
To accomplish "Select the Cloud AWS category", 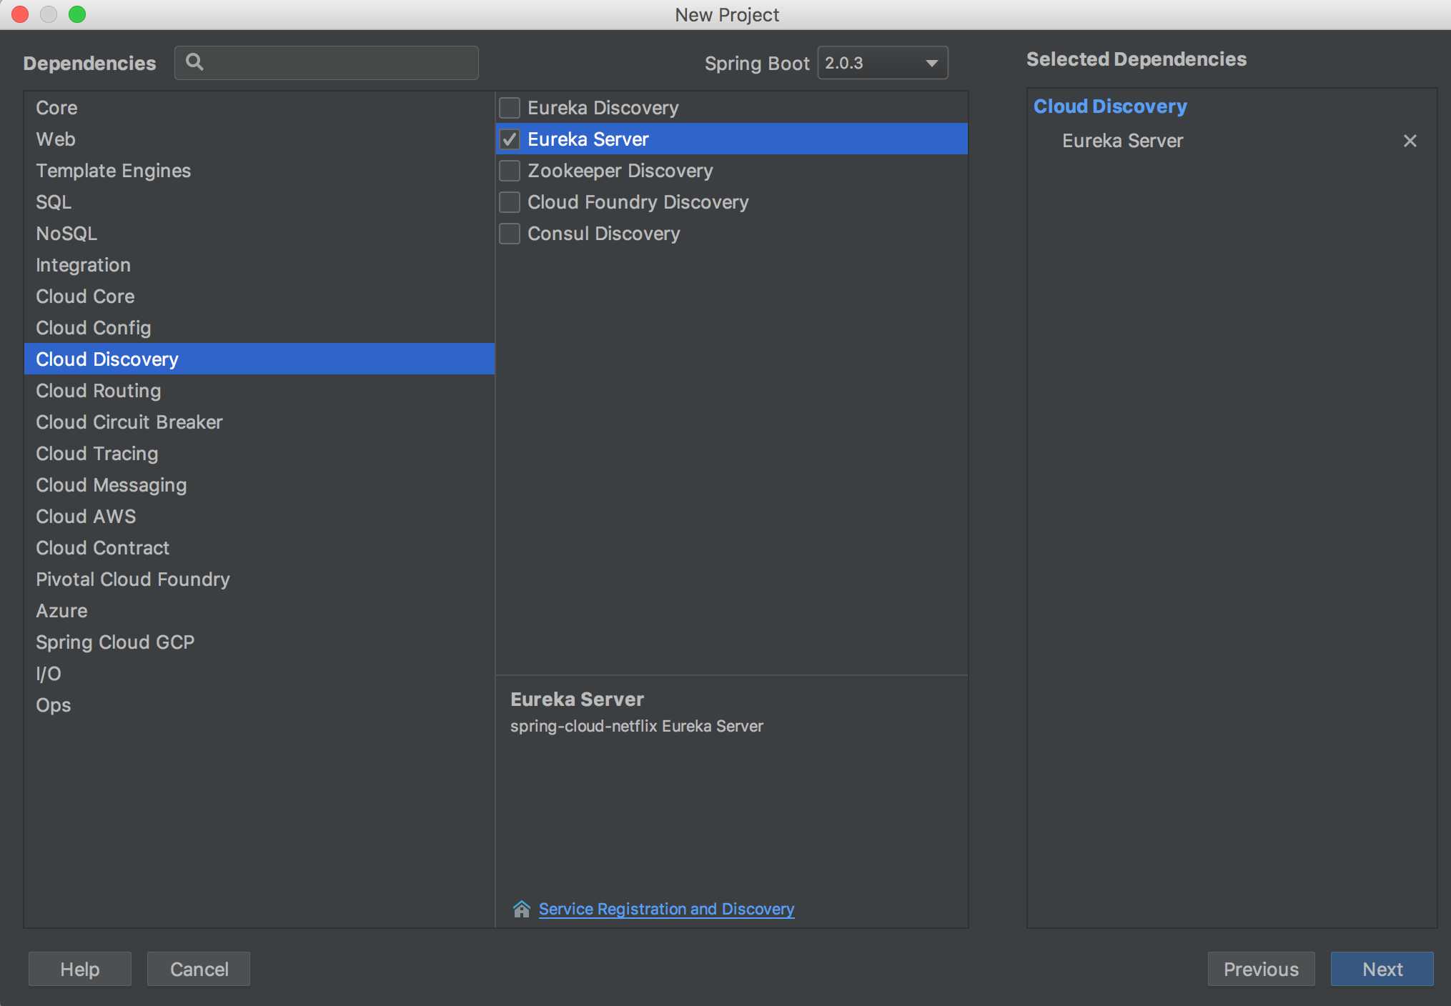I will point(259,517).
